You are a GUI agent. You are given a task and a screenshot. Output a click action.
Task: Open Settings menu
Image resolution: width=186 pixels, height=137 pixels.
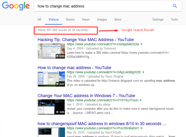(x=158, y=19)
